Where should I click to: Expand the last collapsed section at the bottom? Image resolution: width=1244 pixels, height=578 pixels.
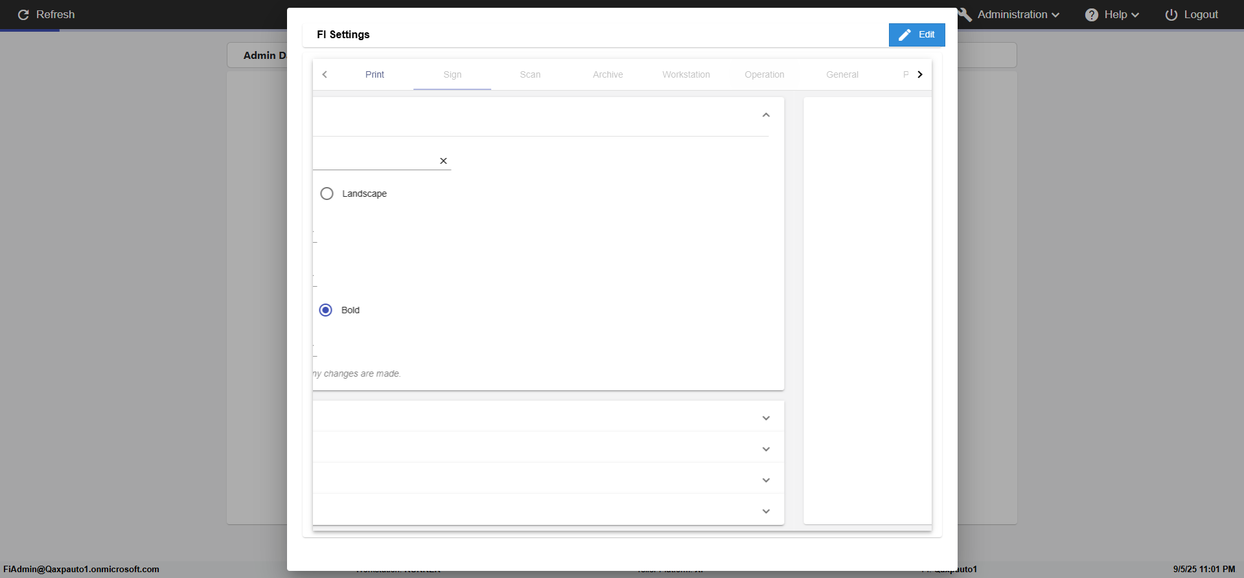[766, 511]
